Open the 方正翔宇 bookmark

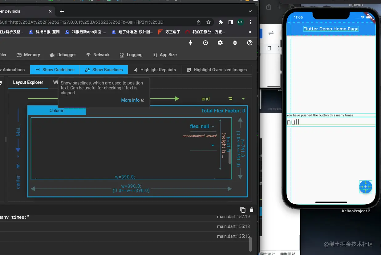point(169,32)
